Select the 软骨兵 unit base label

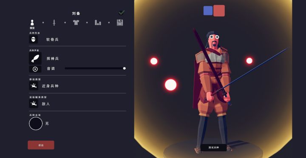(x=52, y=39)
